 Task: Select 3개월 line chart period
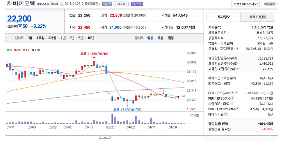pyautogui.click(x=52, y=38)
